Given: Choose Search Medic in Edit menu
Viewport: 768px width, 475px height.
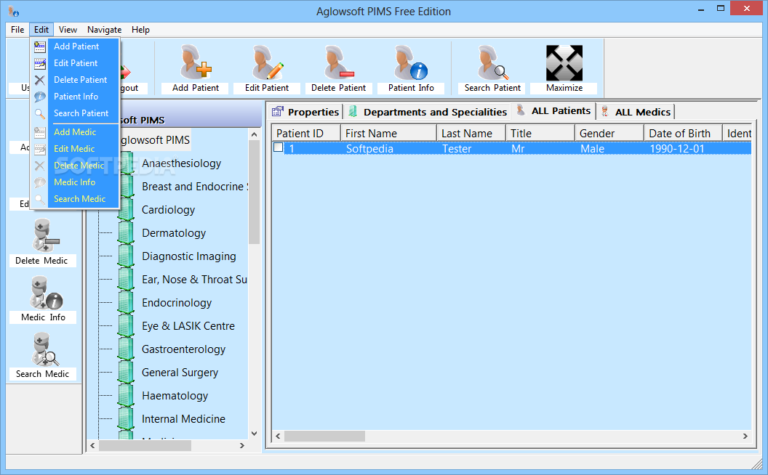Looking at the screenshot, I should click(x=80, y=199).
